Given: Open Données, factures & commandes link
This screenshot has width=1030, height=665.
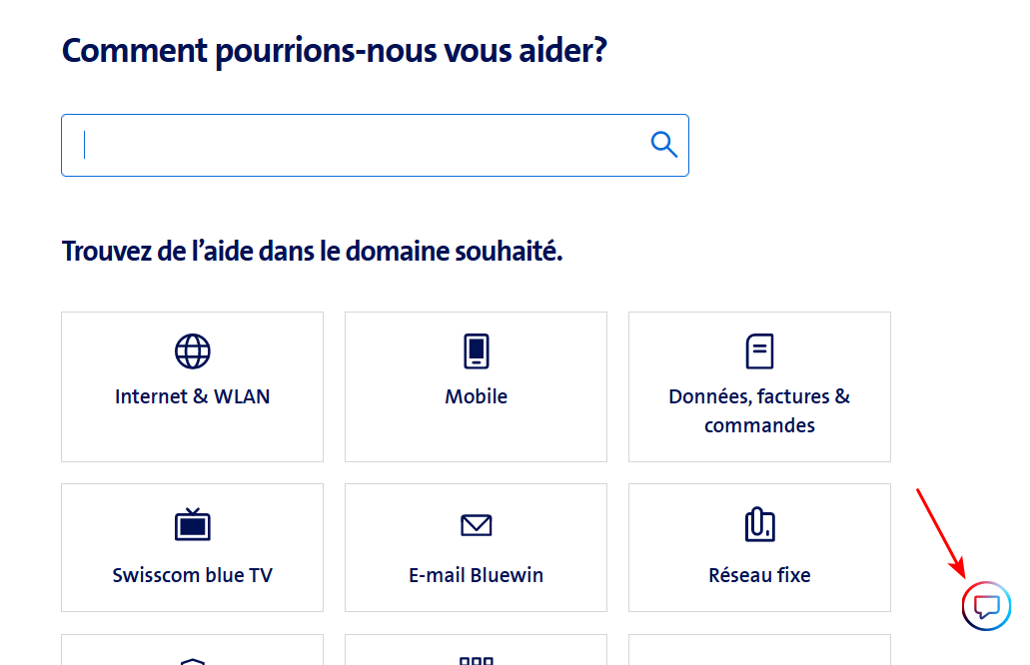Looking at the screenshot, I should [759, 410].
